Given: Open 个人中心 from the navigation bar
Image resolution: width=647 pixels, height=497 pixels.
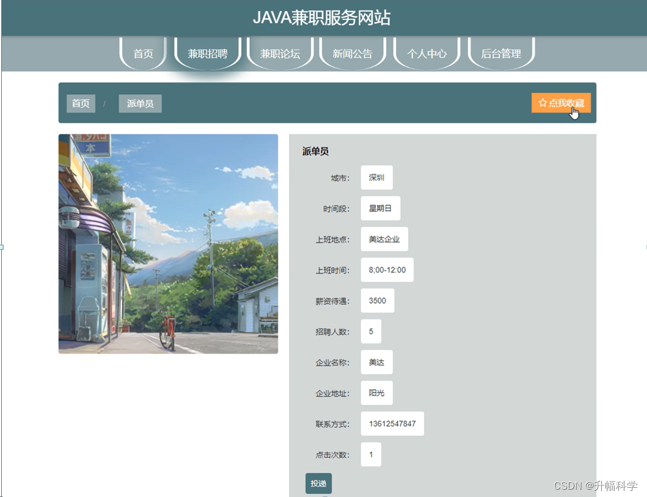Looking at the screenshot, I should point(427,53).
